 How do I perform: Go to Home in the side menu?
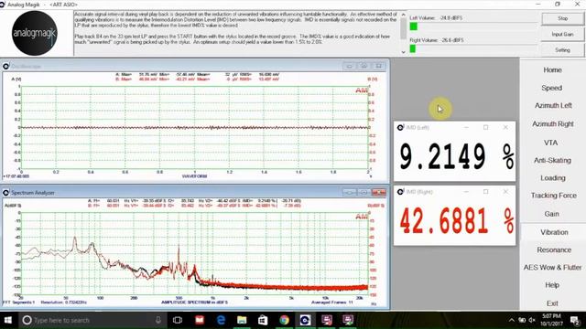[x=552, y=69]
